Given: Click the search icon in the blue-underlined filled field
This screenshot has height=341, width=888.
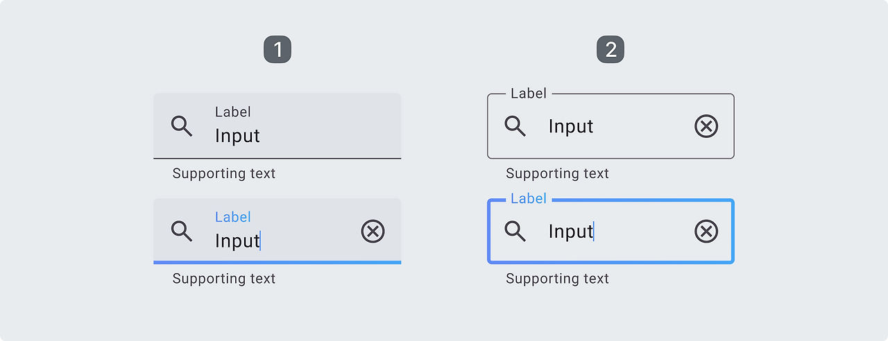Looking at the screenshot, I should (181, 231).
